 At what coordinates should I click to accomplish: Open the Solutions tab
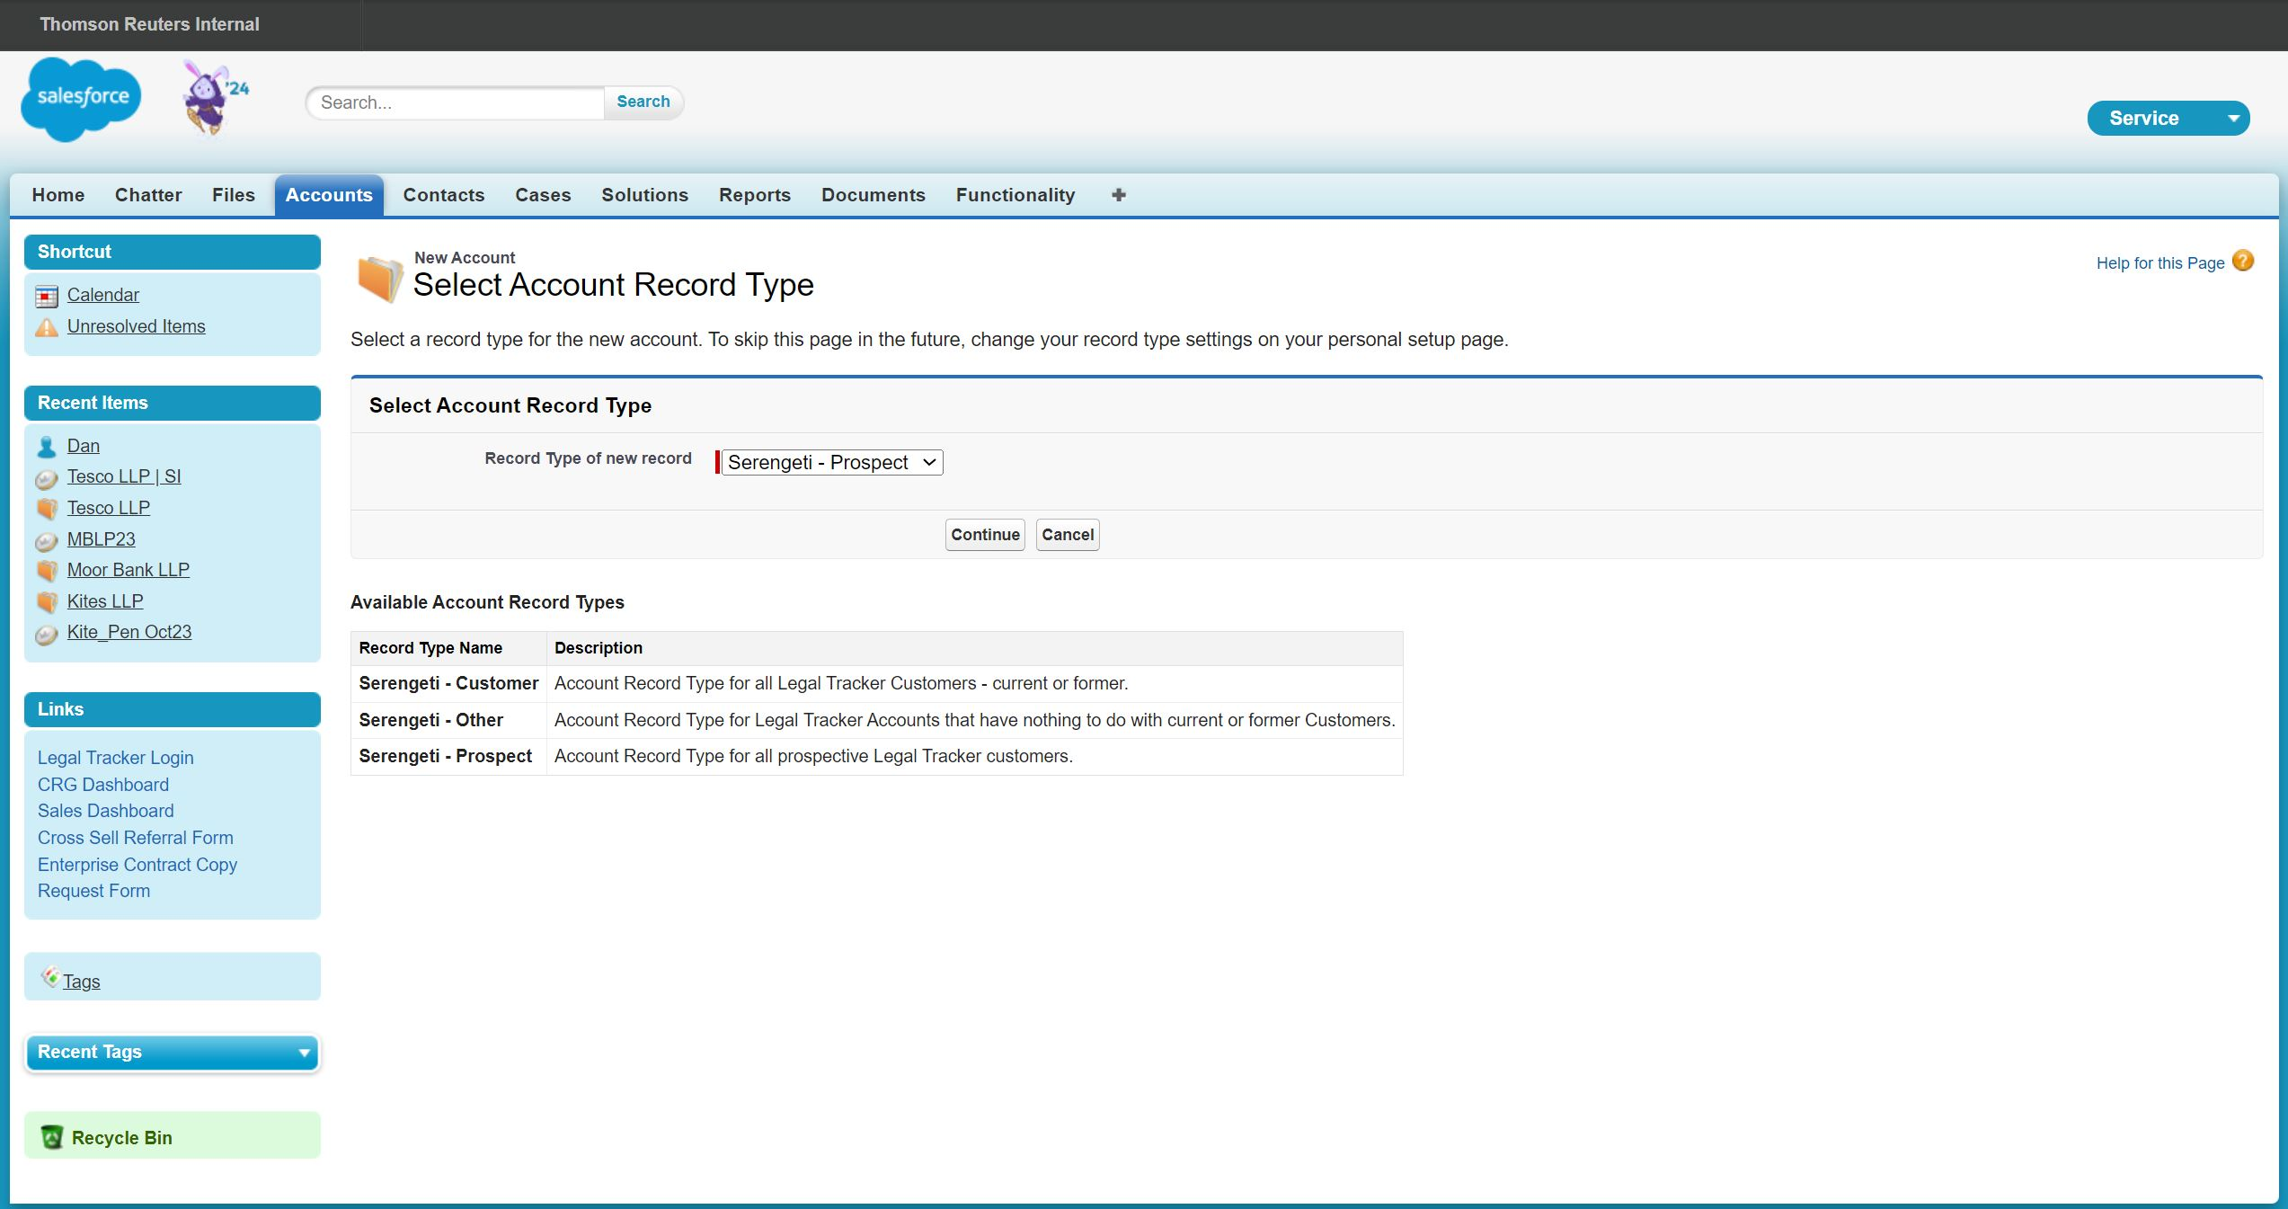coord(645,195)
